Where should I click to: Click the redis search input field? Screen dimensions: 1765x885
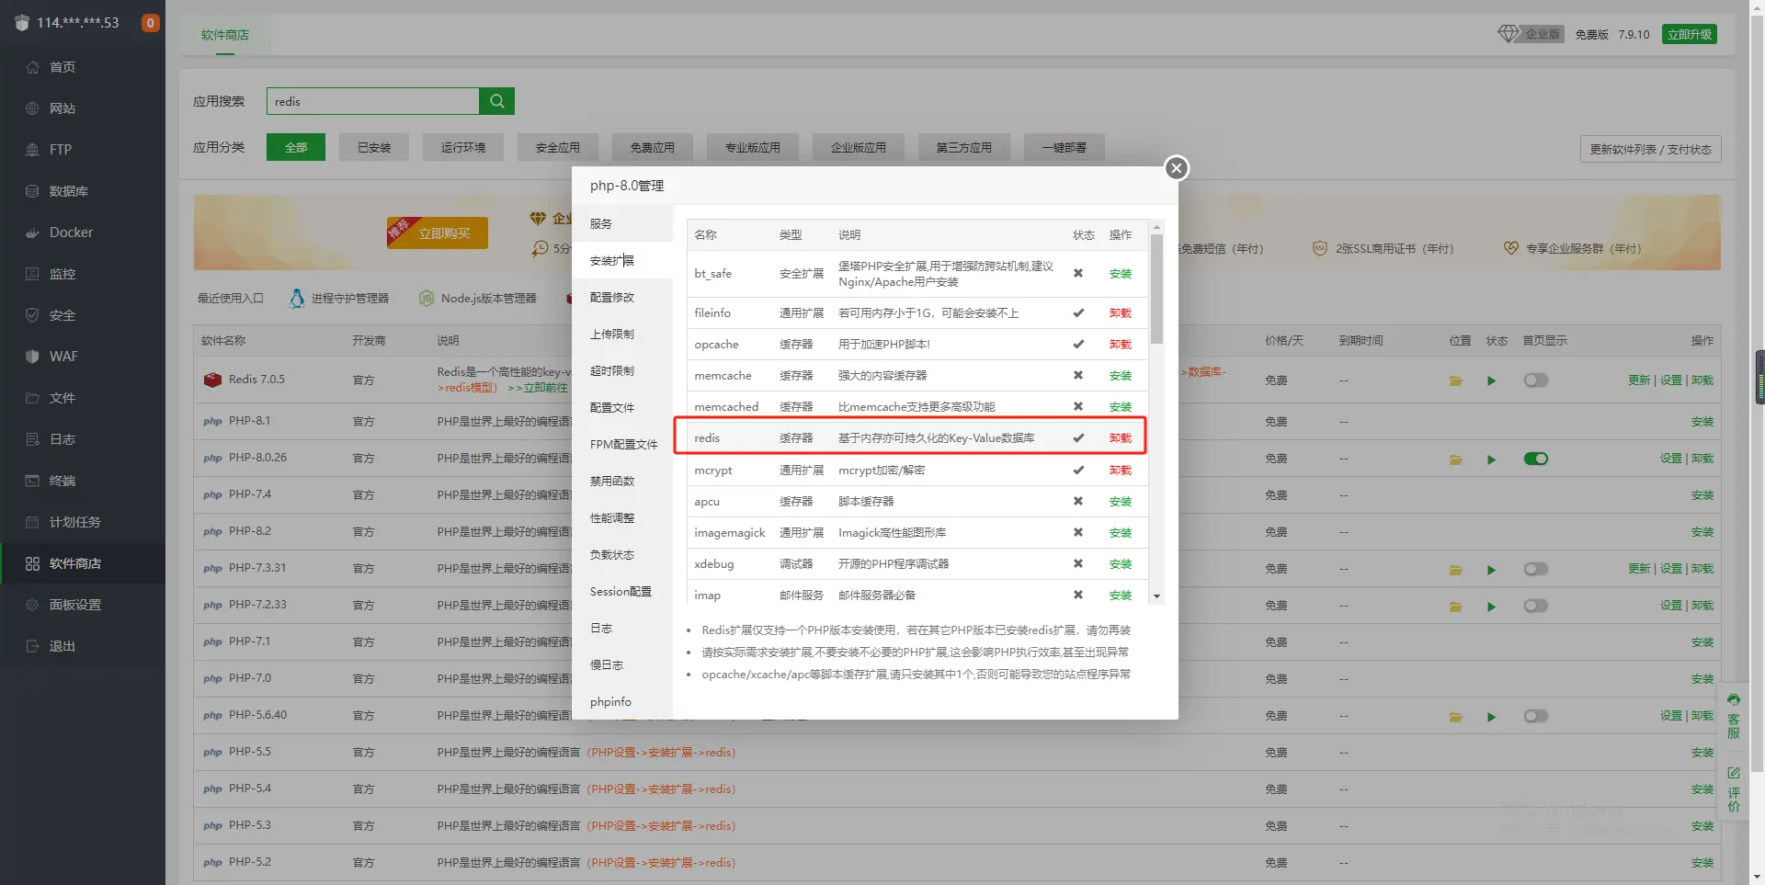(x=372, y=101)
